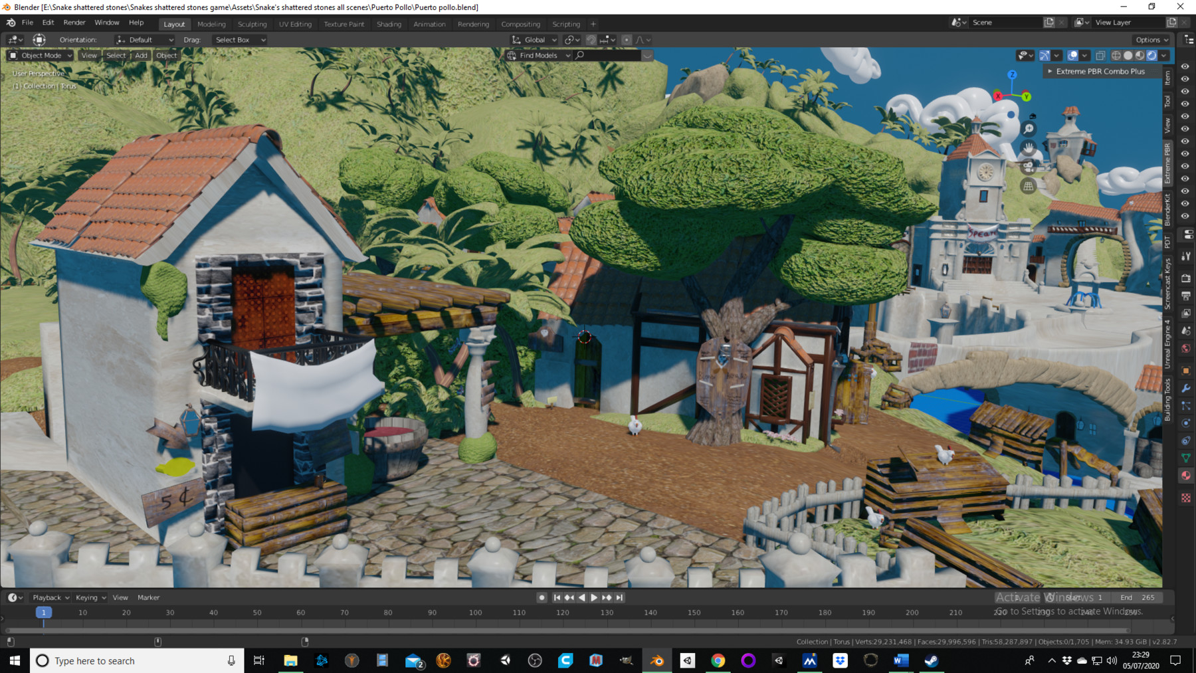Open the Render menu

click(74, 24)
